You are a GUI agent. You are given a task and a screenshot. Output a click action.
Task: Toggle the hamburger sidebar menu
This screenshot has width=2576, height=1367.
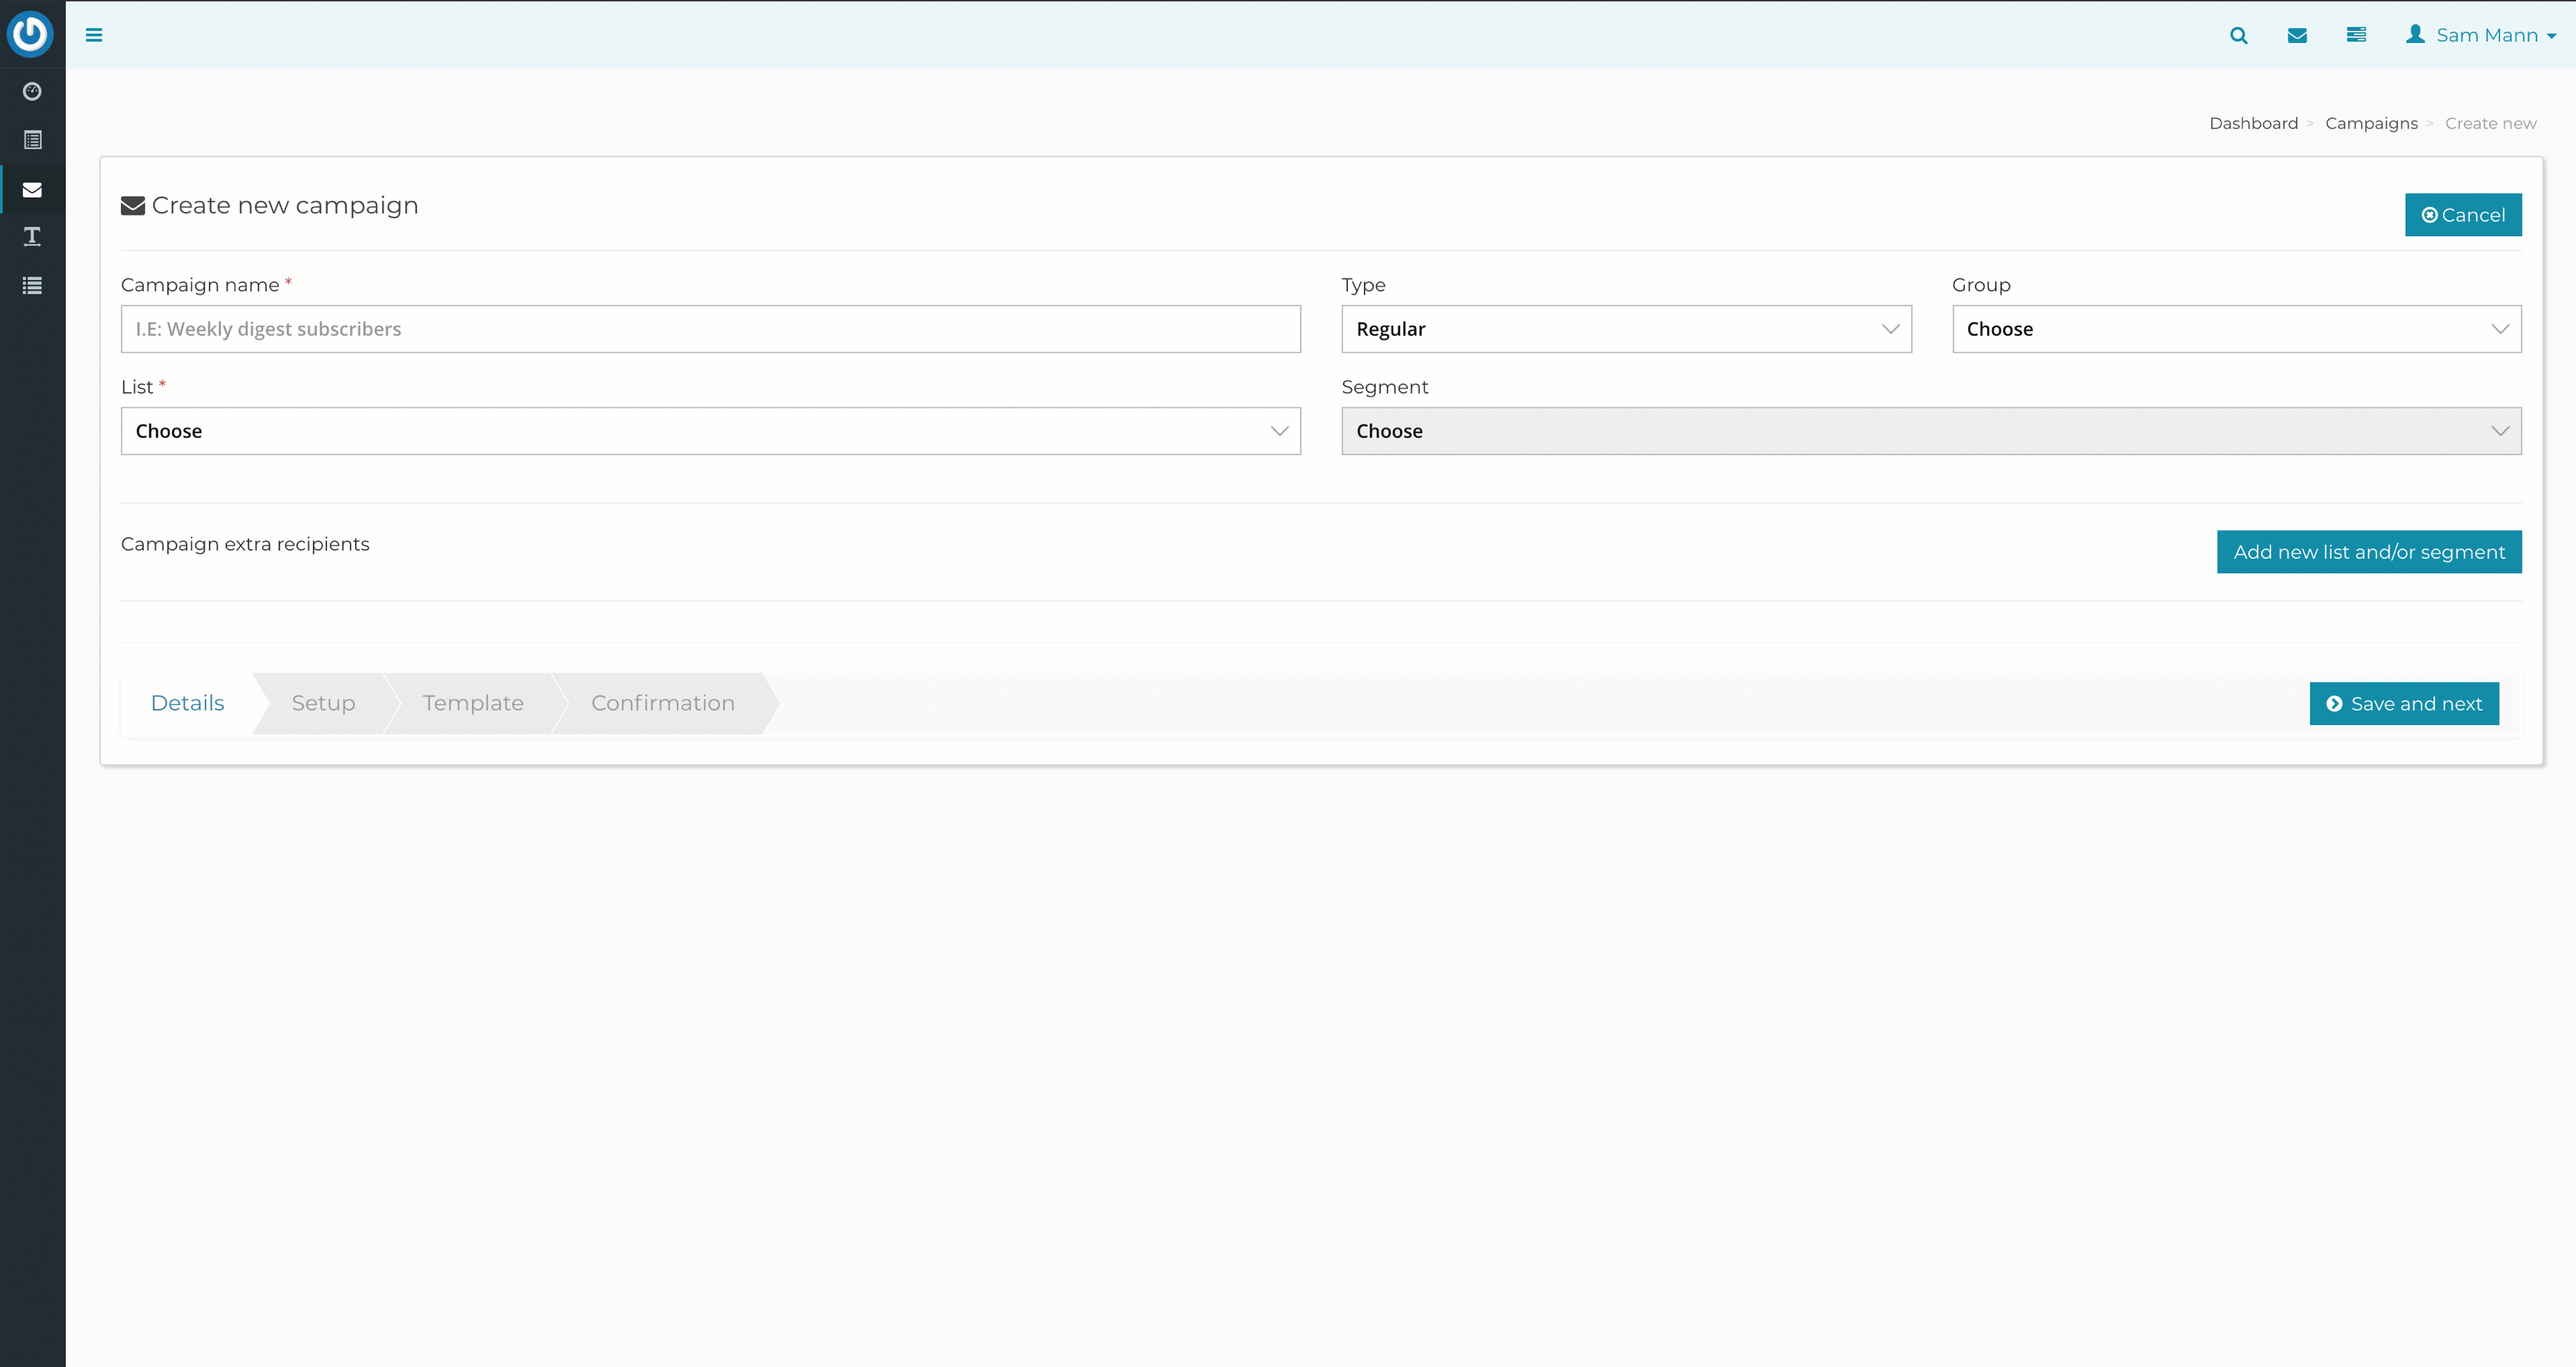click(94, 35)
